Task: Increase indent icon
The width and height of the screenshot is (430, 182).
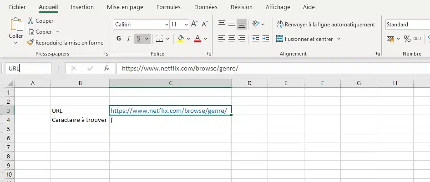Action: pos(265,39)
